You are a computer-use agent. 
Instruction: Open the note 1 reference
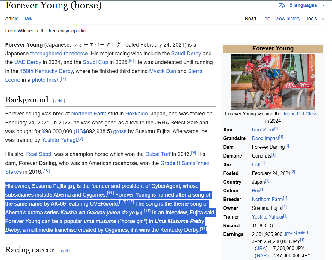point(303,233)
